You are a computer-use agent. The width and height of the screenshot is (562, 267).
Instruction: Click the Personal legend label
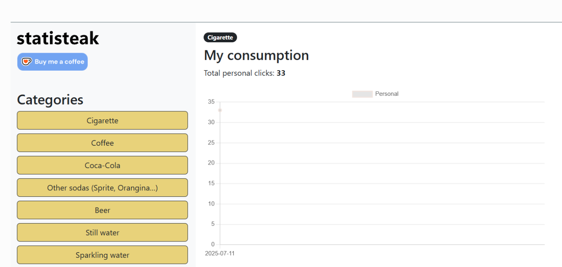(387, 94)
